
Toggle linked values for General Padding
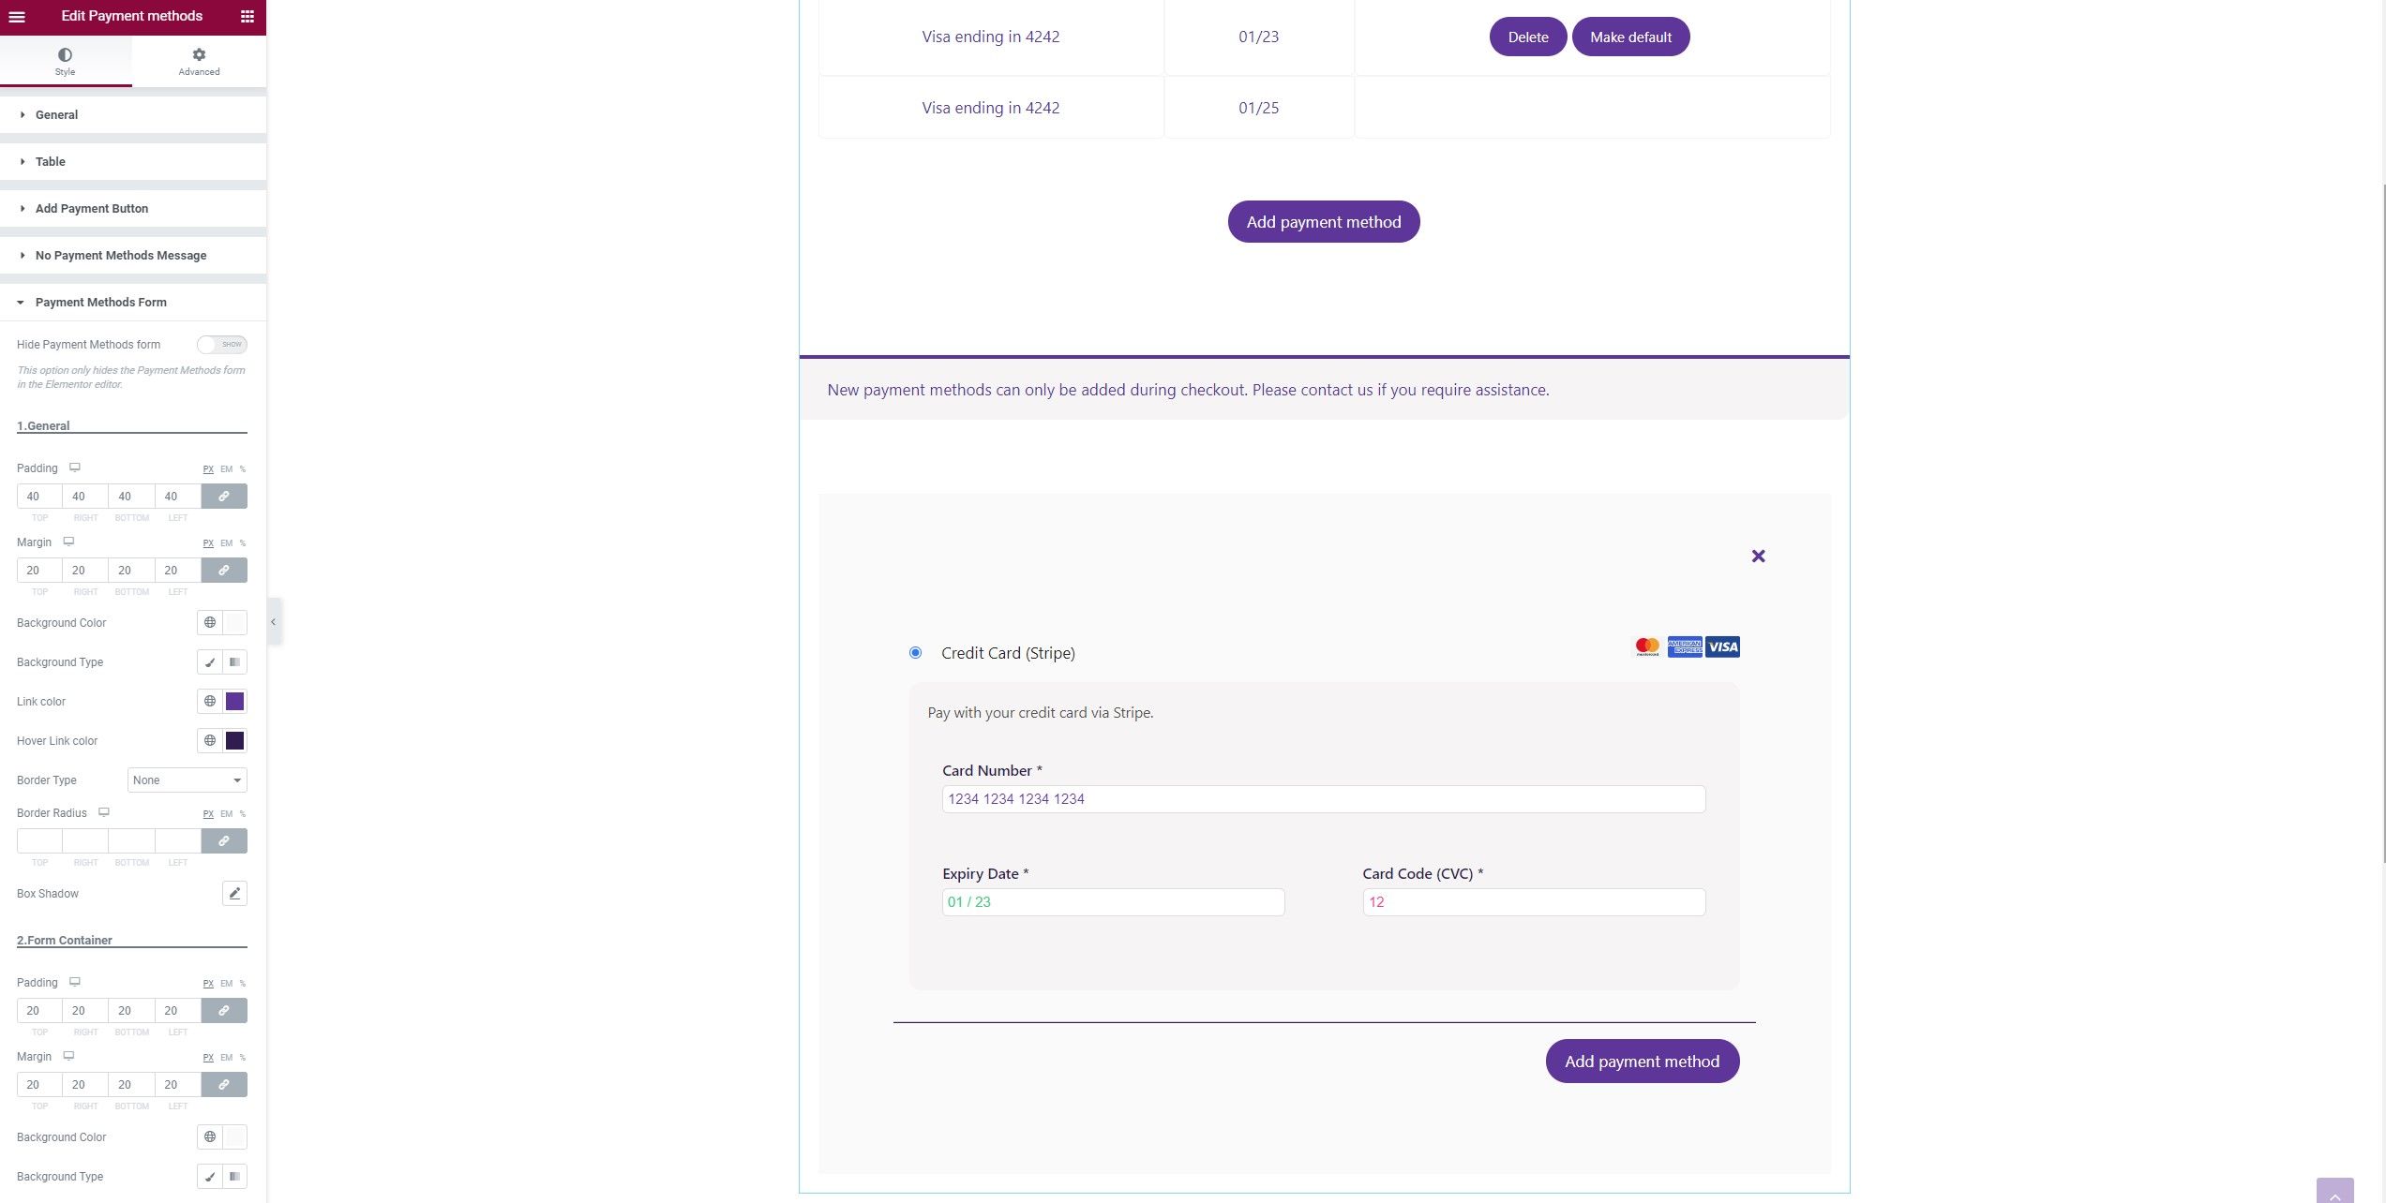224,496
